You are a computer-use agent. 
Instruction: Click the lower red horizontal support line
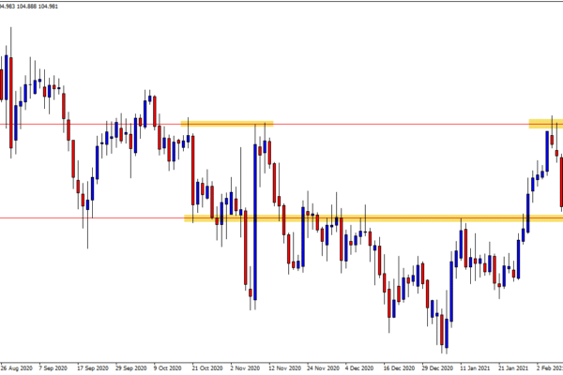click(x=94, y=218)
